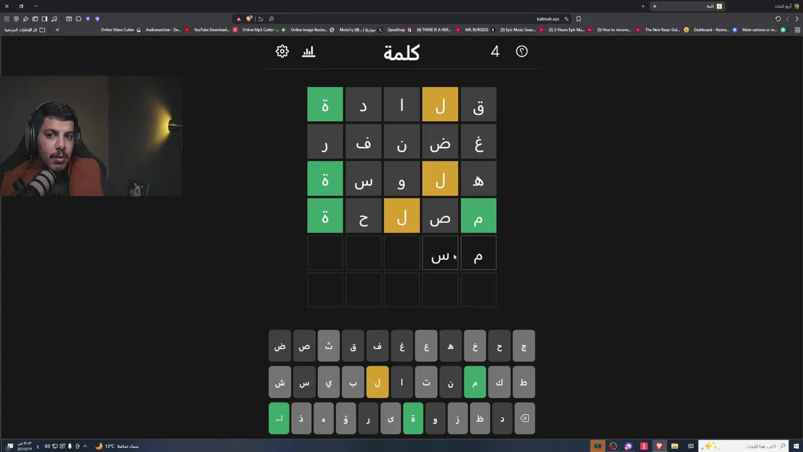Open the Brave main menu hamburger icon

coord(7,19)
